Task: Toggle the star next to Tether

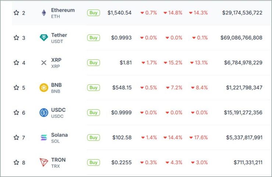Action: coord(16,37)
